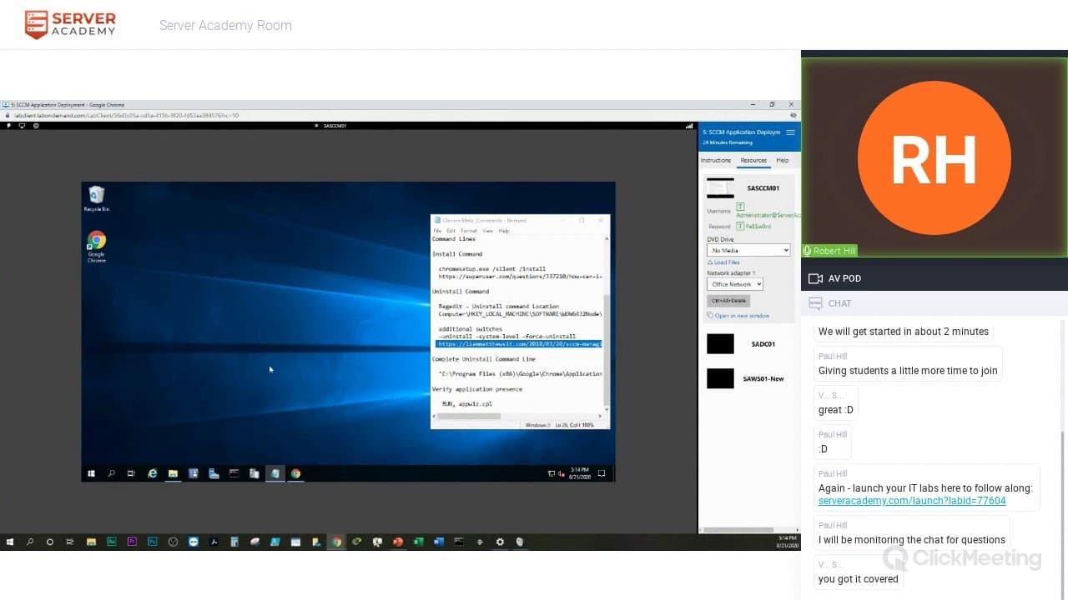Click Robert Hill's microphone indicator
This screenshot has width=1068, height=600.
point(808,251)
